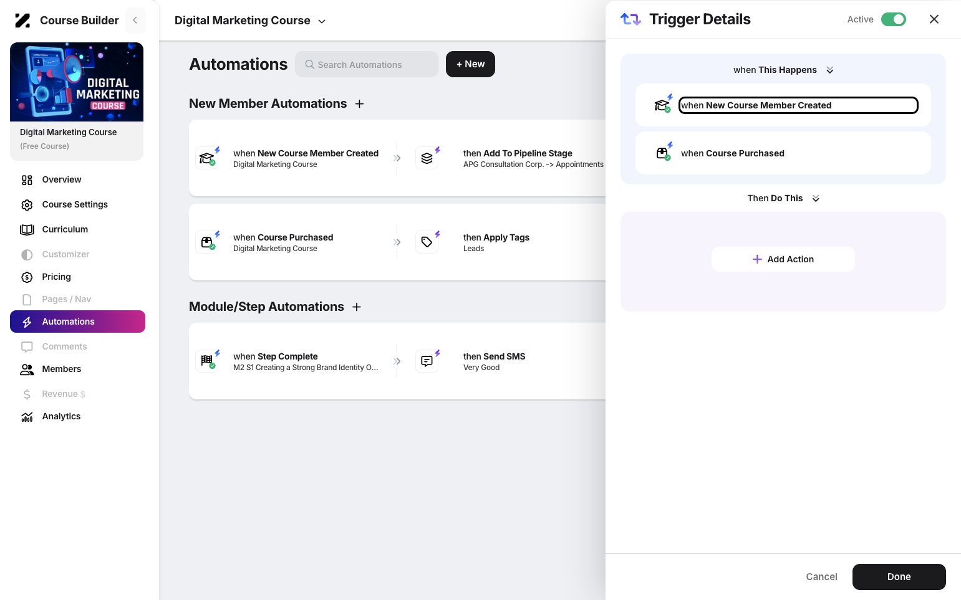Click the Apply Tags tag icon
This screenshot has height=600, width=961.
click(x=427, y=242)
